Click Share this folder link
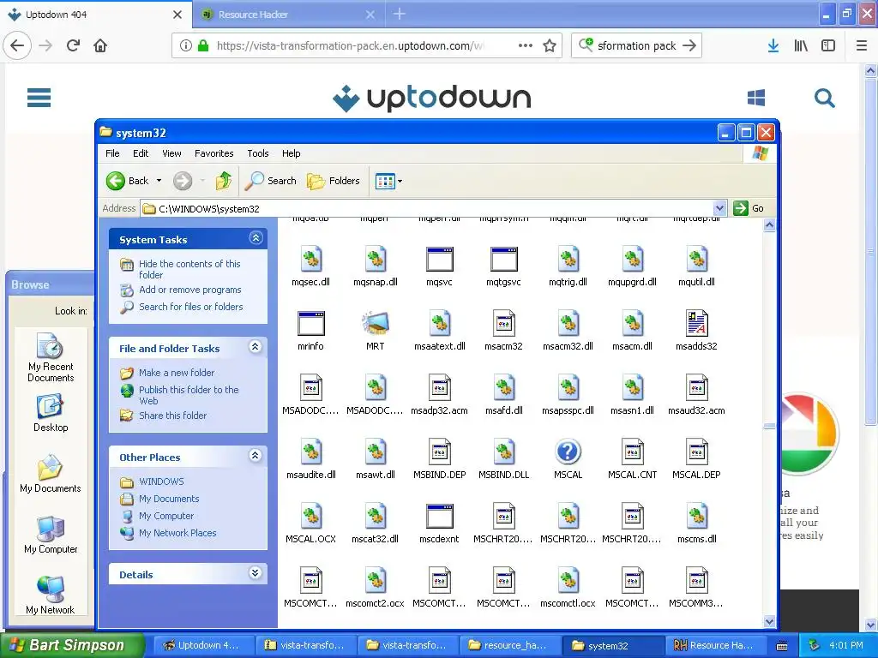Screen dimensions: 878x658 pyautogui.click(x=173, y=416)
